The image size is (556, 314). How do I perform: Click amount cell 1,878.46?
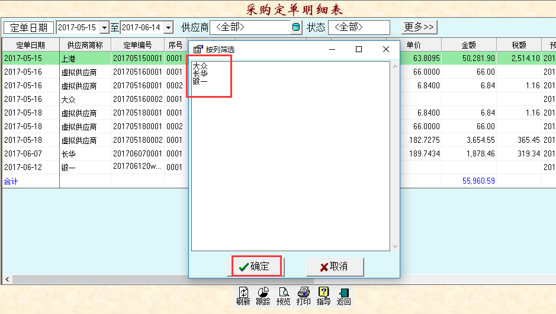[x=469, y=154]
